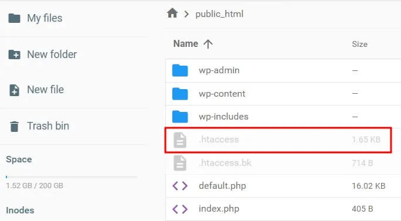Select the .htaccess.bk file name
401x221 pixels.
tap(225, 163)
